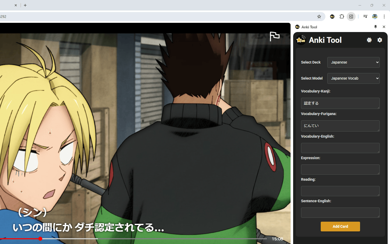Open a new browser tab
The width and height of the screenshot is (390, 244).
(x=25, y=5)
